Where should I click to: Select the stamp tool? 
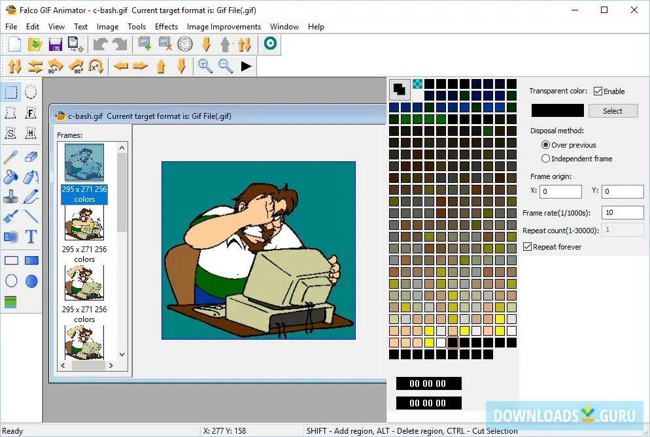coord(10,197)
